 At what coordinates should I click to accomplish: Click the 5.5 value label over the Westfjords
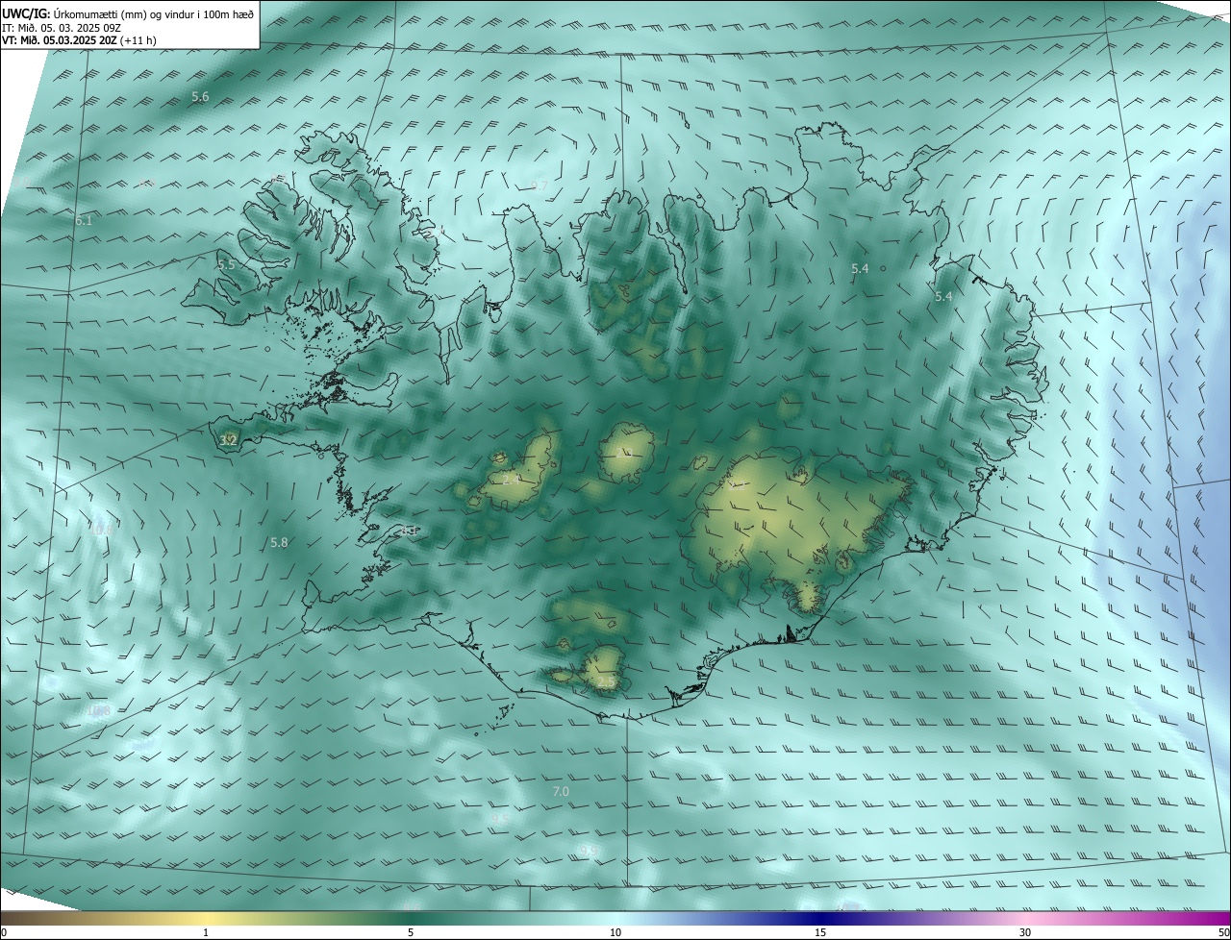pyautogui.click(x=226, y=264)
